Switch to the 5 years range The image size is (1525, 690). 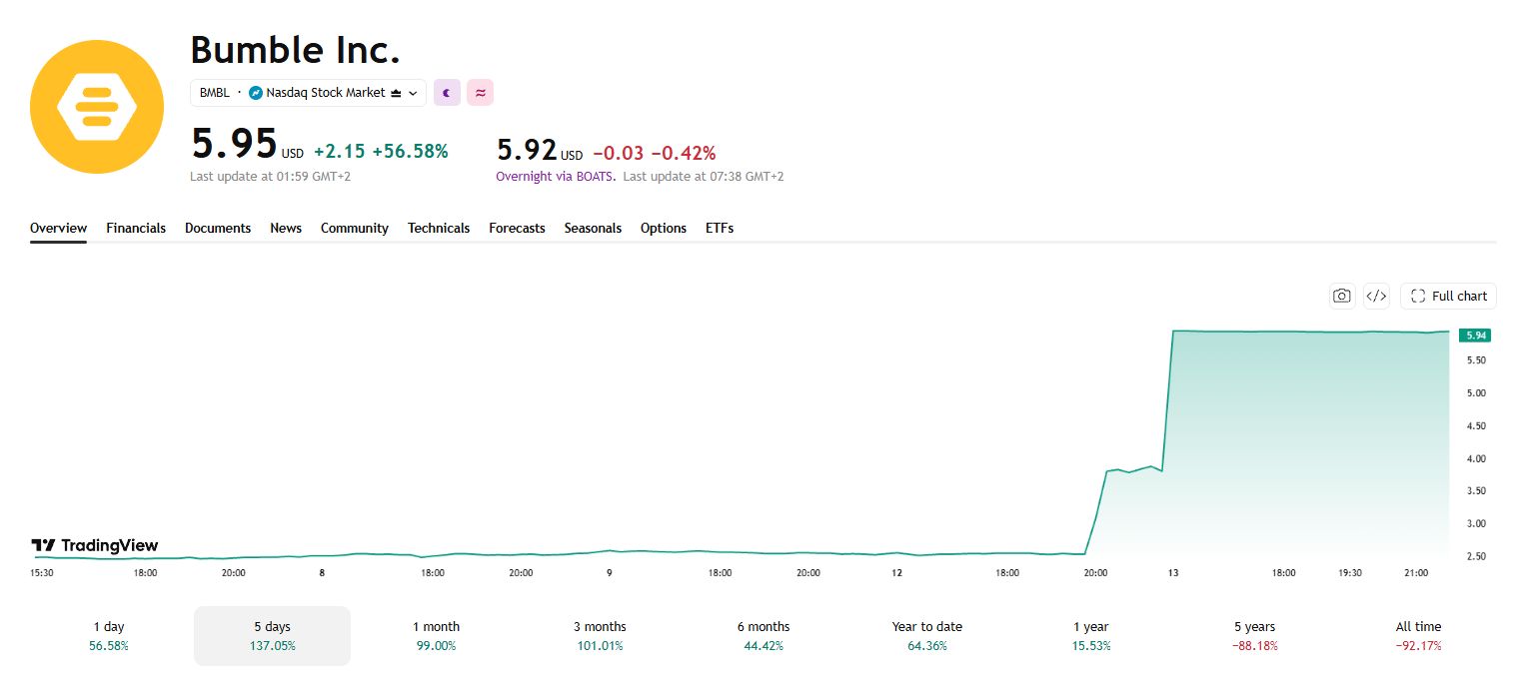pyautogui.click(x=1255, y=636)
